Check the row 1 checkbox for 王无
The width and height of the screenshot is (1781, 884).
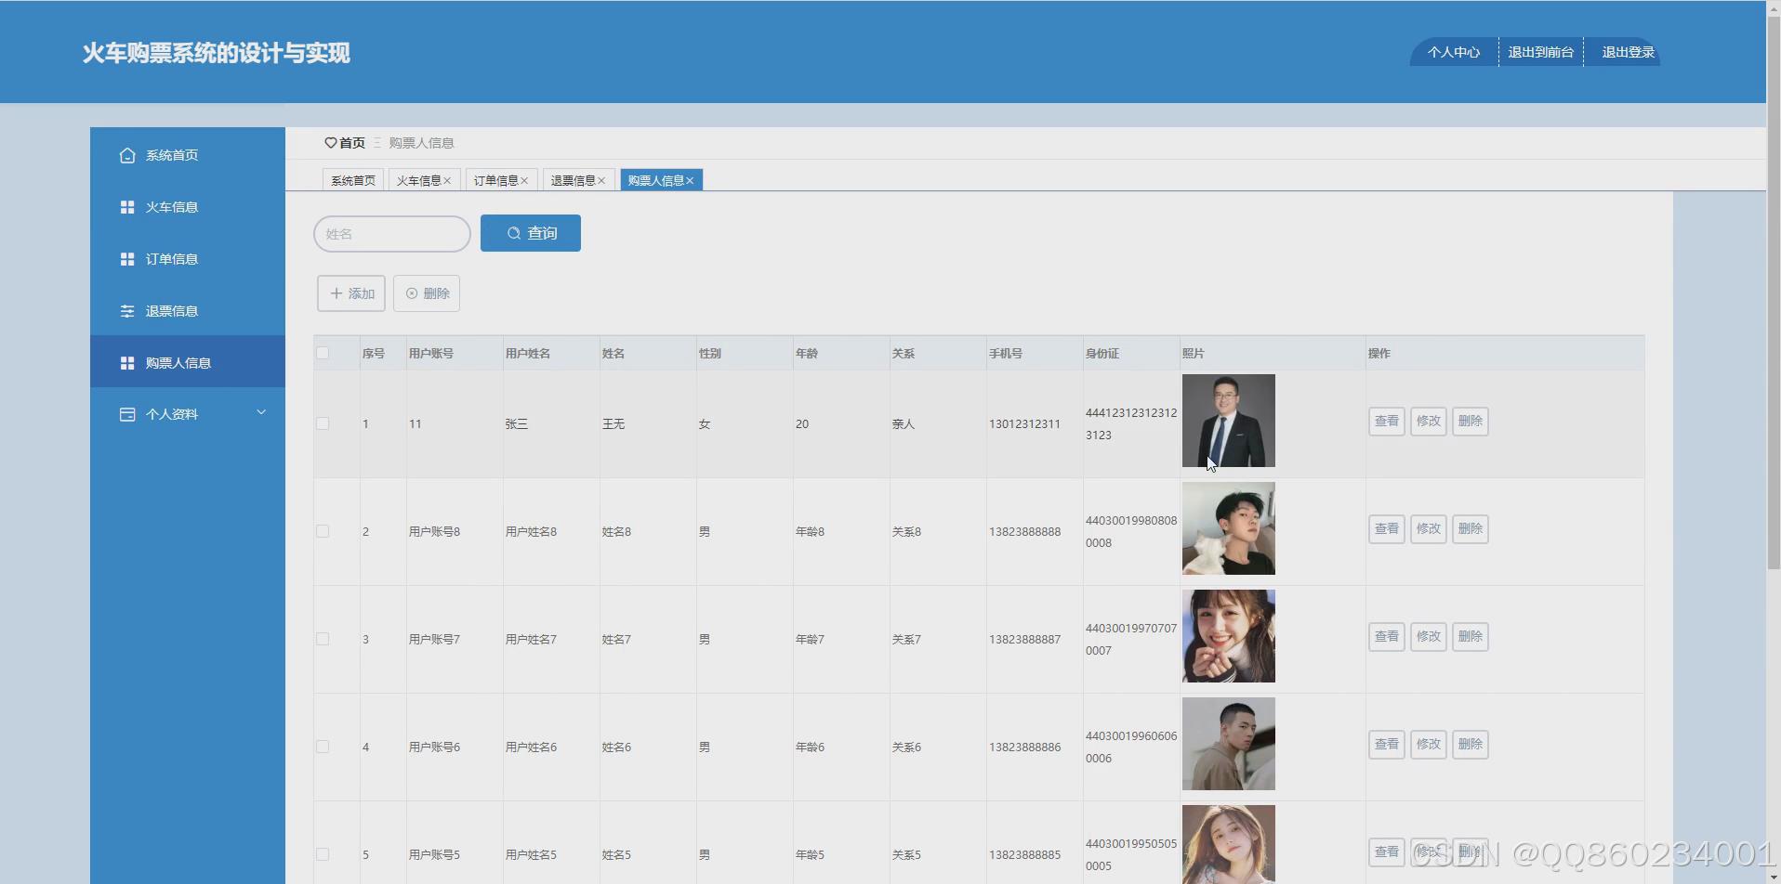click(x=323, y=423)
